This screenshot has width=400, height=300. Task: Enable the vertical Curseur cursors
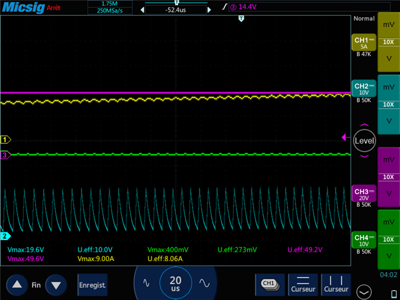336,284
